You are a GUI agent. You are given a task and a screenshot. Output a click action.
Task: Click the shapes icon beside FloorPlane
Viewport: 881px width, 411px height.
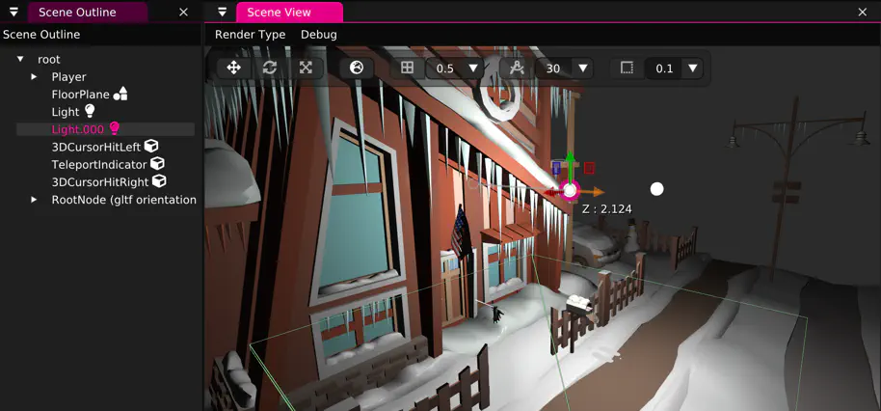[120, 95]
